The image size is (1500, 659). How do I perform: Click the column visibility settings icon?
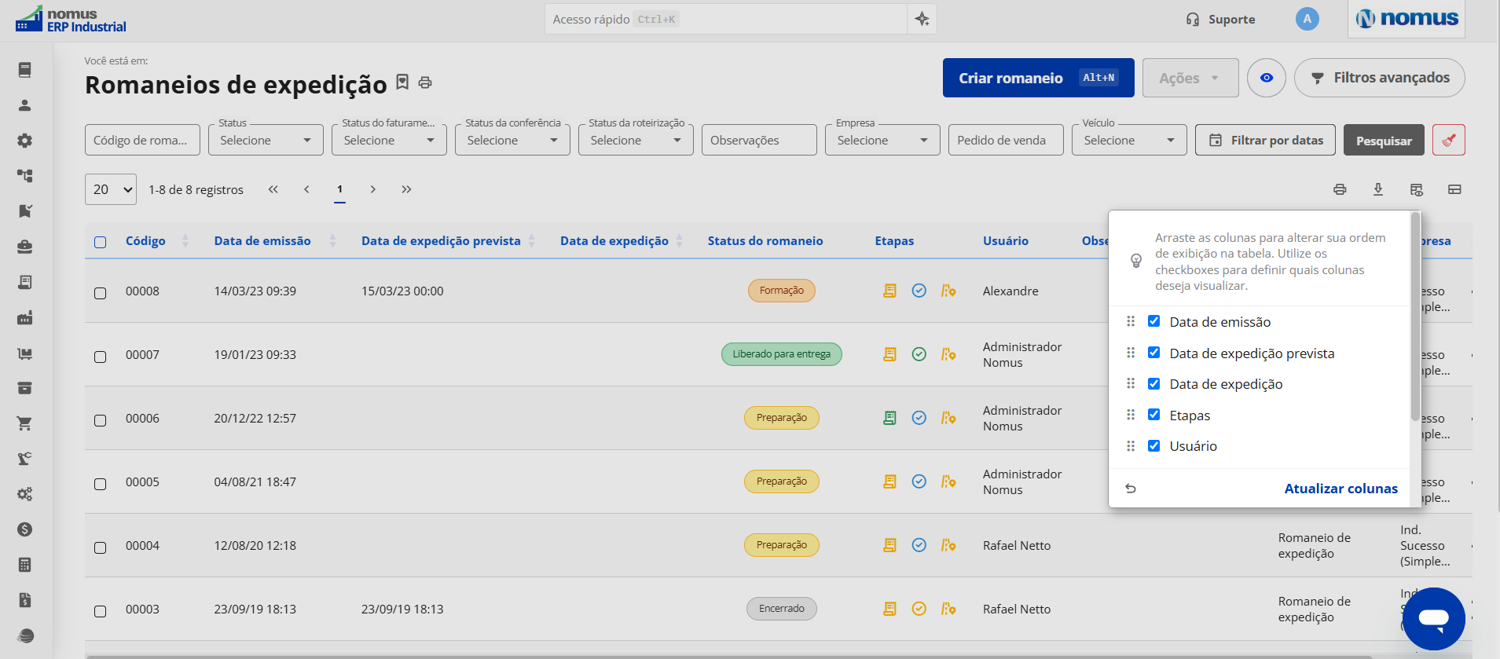click(x=1417, y=189)
